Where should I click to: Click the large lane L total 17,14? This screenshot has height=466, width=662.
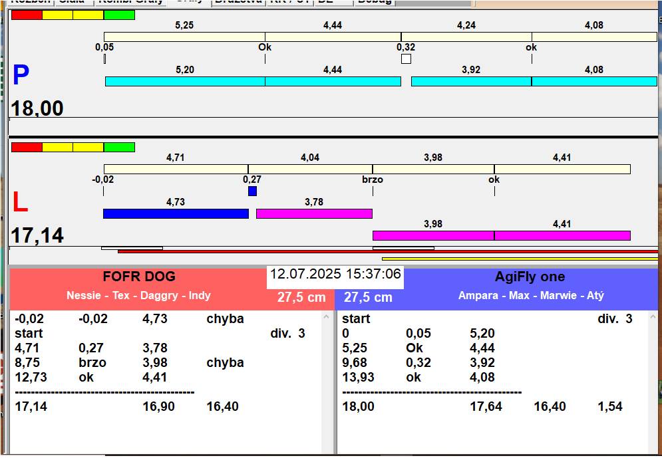pyautogui.click(x=37, y=235)
